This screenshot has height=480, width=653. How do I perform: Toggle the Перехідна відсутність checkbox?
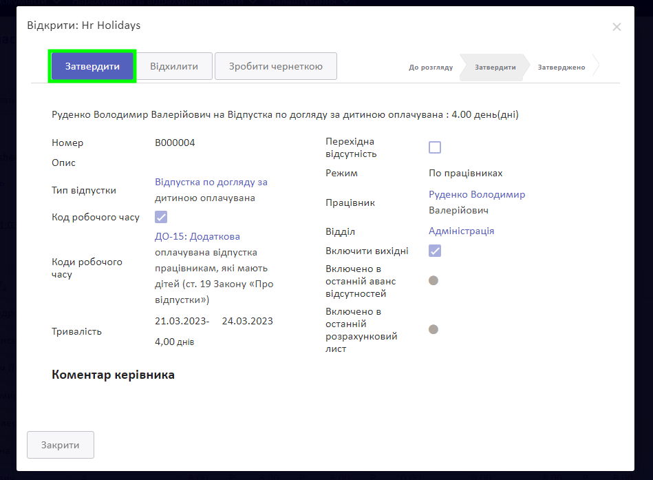pyautogui.click(x=435, y=147)
